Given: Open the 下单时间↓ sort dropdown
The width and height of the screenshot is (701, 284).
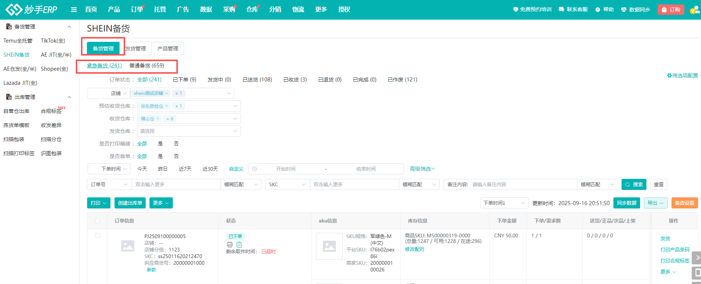Looking at the screenshot, I should coord(505,203).
